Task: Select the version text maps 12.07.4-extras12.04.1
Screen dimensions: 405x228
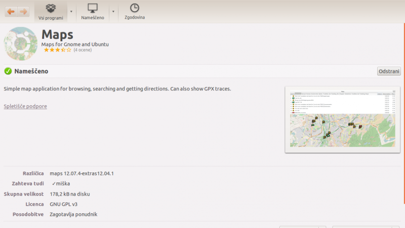Action: (x=82, y=173)
